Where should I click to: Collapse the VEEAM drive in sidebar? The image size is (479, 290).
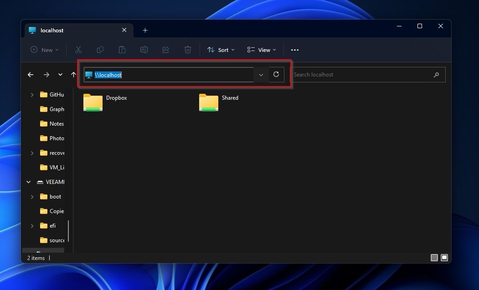(28, 182)
